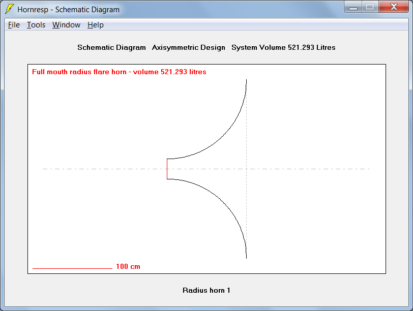This screenshot has width=413, height=311.
Task: Click 'System Volume 521.293 Litres' text
Action: click(x=283, y=47)
